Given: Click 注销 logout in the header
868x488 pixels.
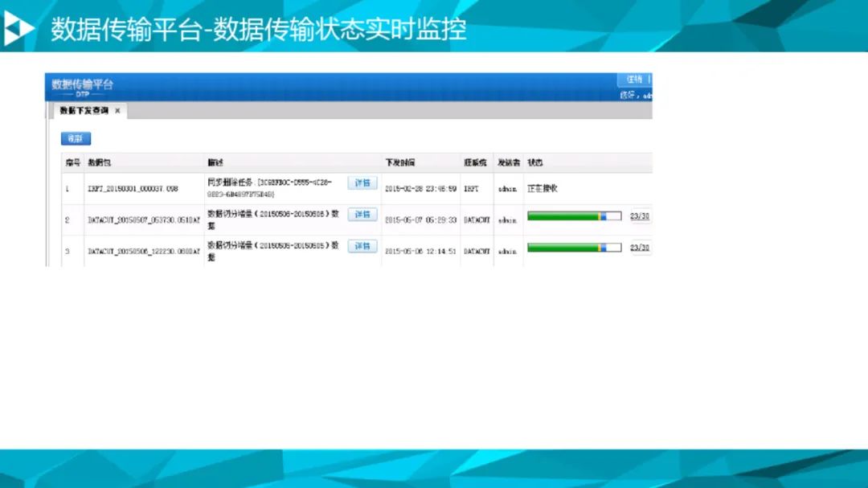Looking at the screenshot, I should coord(634,80).
